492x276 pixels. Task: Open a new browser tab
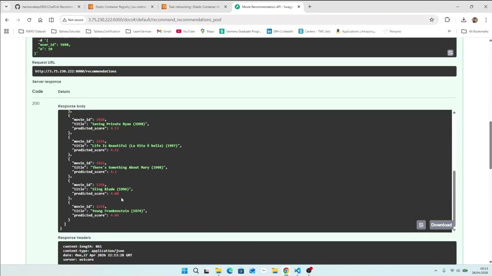coord(309,7)
